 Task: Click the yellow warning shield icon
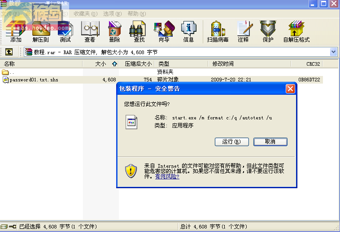[x=131, y=171]
